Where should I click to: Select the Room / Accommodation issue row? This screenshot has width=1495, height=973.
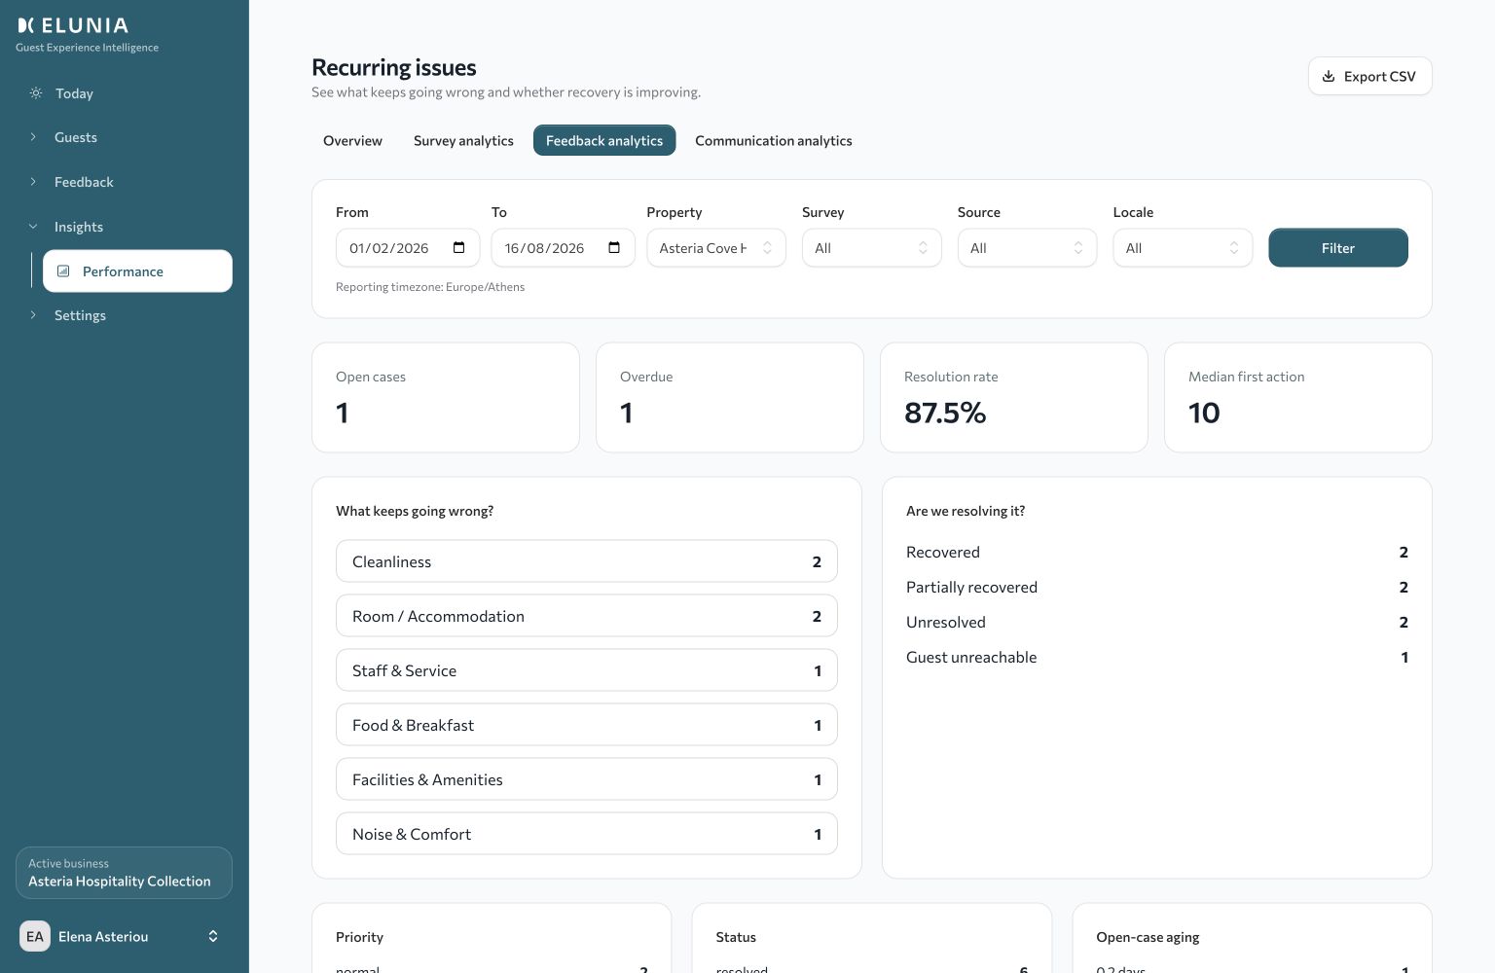tap(587, 616)
